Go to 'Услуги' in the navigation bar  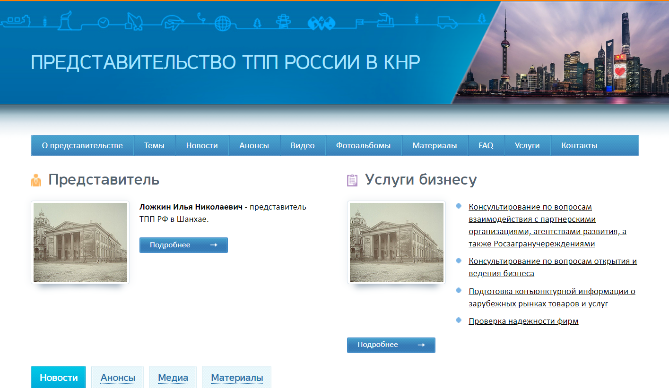527,145
